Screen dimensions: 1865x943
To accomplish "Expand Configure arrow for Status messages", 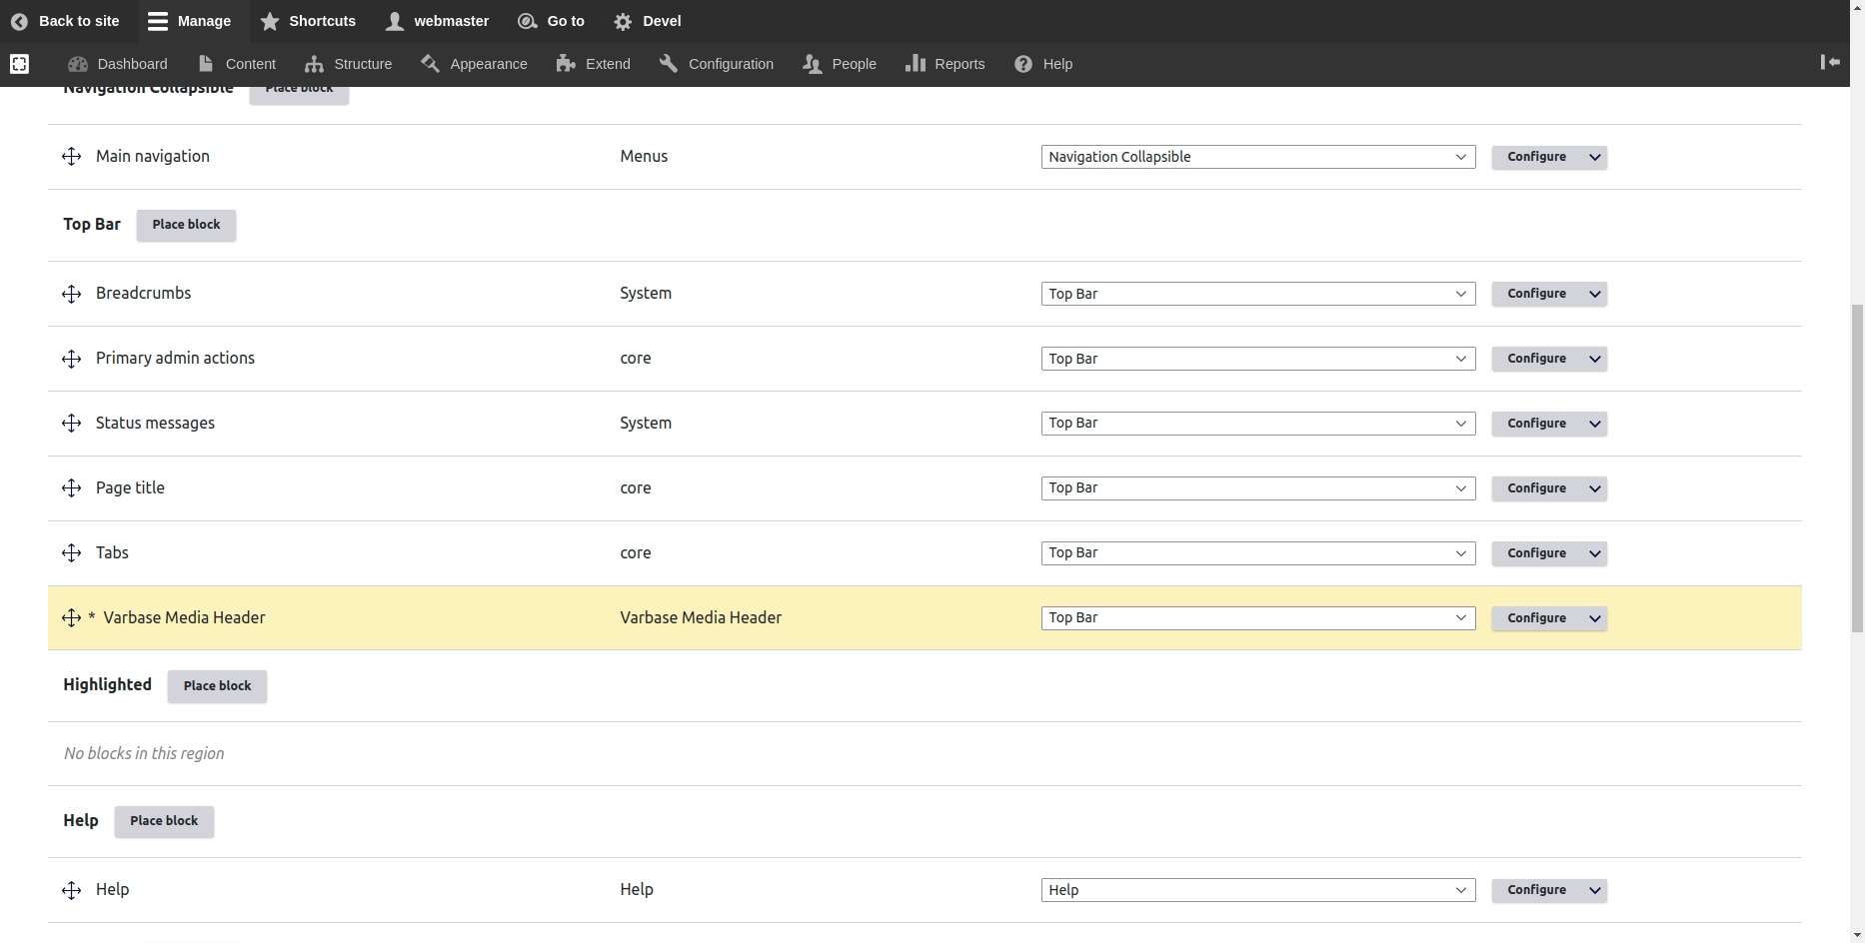I will tap(1595, 424).
